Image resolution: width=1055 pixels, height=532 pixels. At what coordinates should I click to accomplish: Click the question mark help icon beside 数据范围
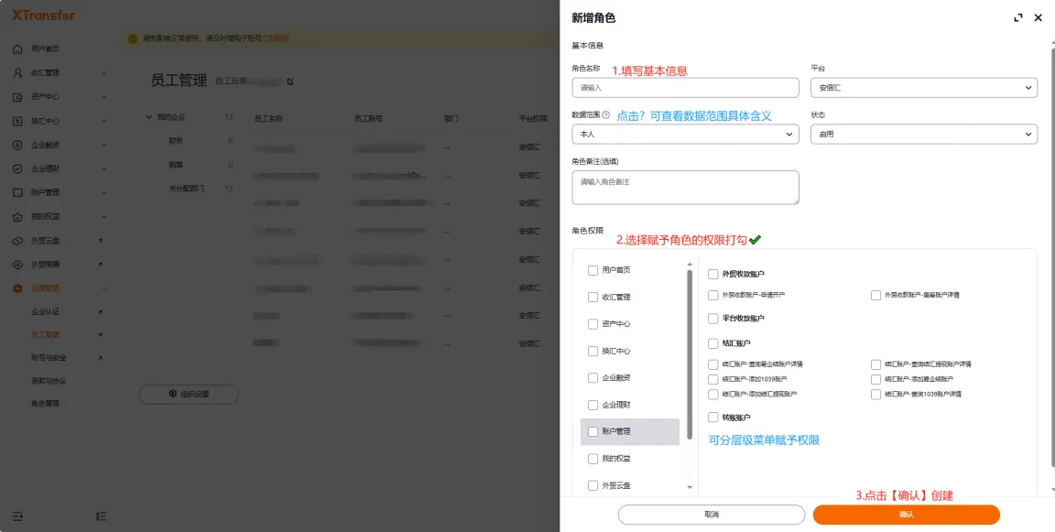click(x=605, y=115)
